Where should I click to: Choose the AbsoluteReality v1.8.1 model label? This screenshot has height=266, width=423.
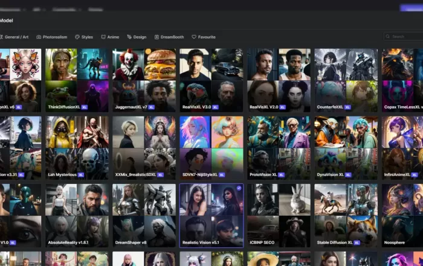[68, 242]
